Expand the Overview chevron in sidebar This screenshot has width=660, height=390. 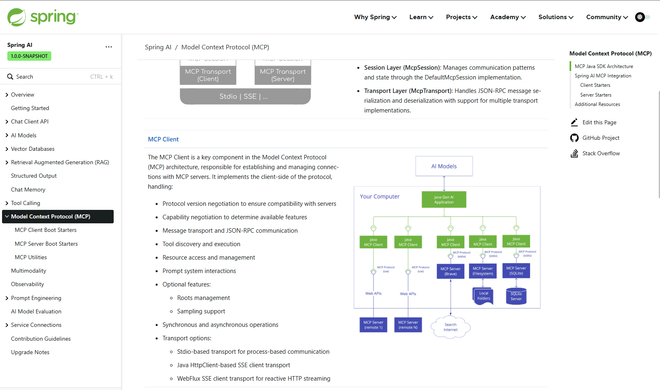[x=7, y=95]
